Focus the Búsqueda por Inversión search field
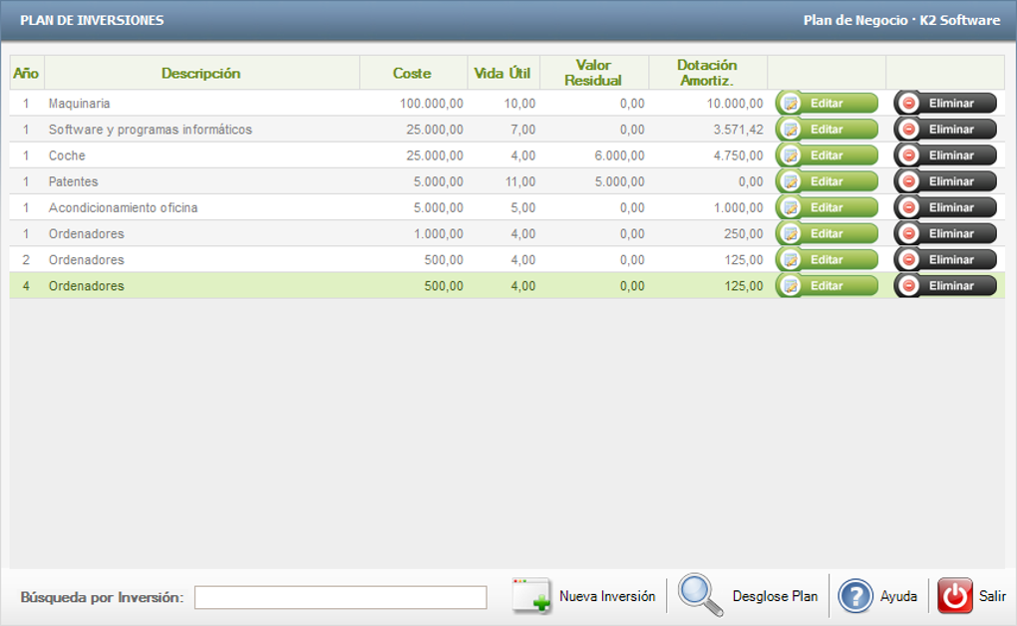Screen dimensions: 1017x626 click(341, 597)
